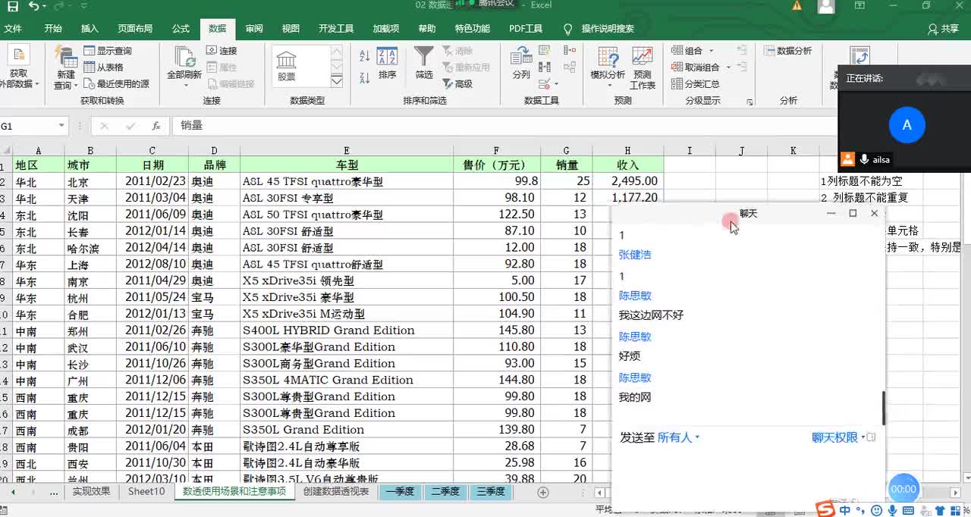
Task: Click 最近使用的源 (Recent Sources)
Action: [116, 84]
